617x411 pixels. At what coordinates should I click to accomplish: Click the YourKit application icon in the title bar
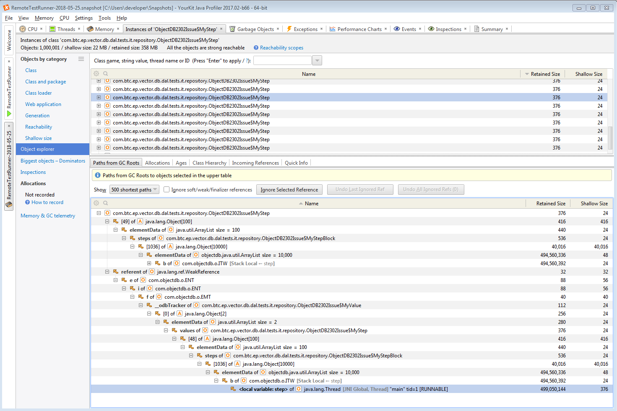point(6,8)
